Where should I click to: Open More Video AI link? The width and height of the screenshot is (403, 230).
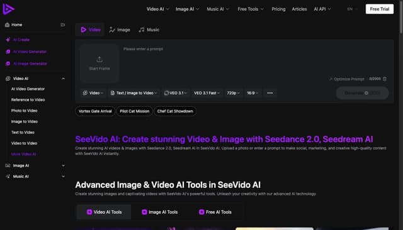click(24, 154)
